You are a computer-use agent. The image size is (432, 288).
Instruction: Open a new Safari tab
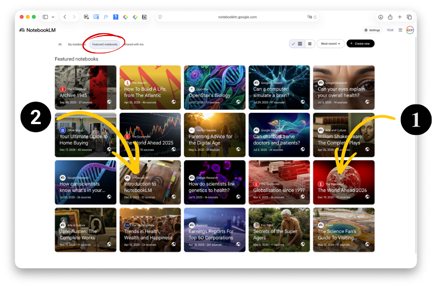click(400, 17)
